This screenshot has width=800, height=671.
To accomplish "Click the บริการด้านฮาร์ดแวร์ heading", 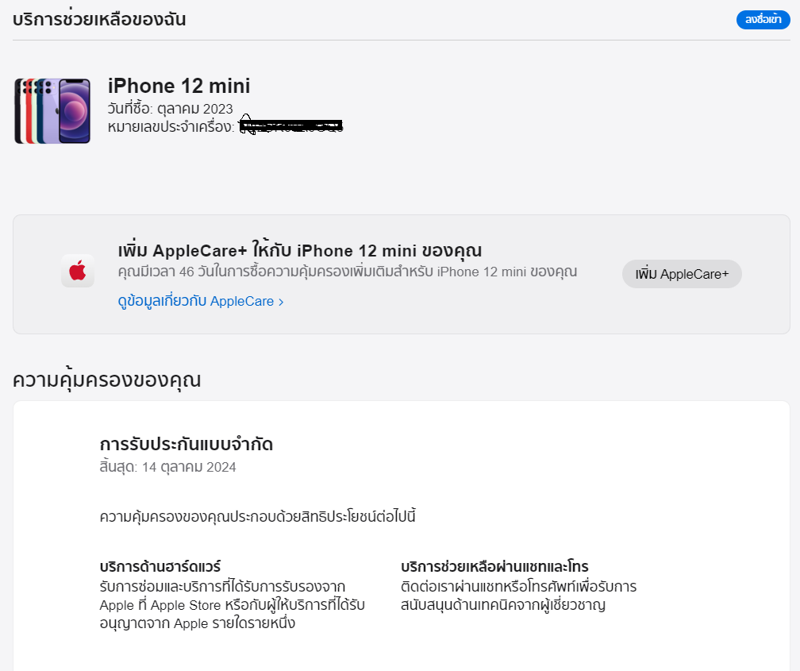I will point(160,566).
